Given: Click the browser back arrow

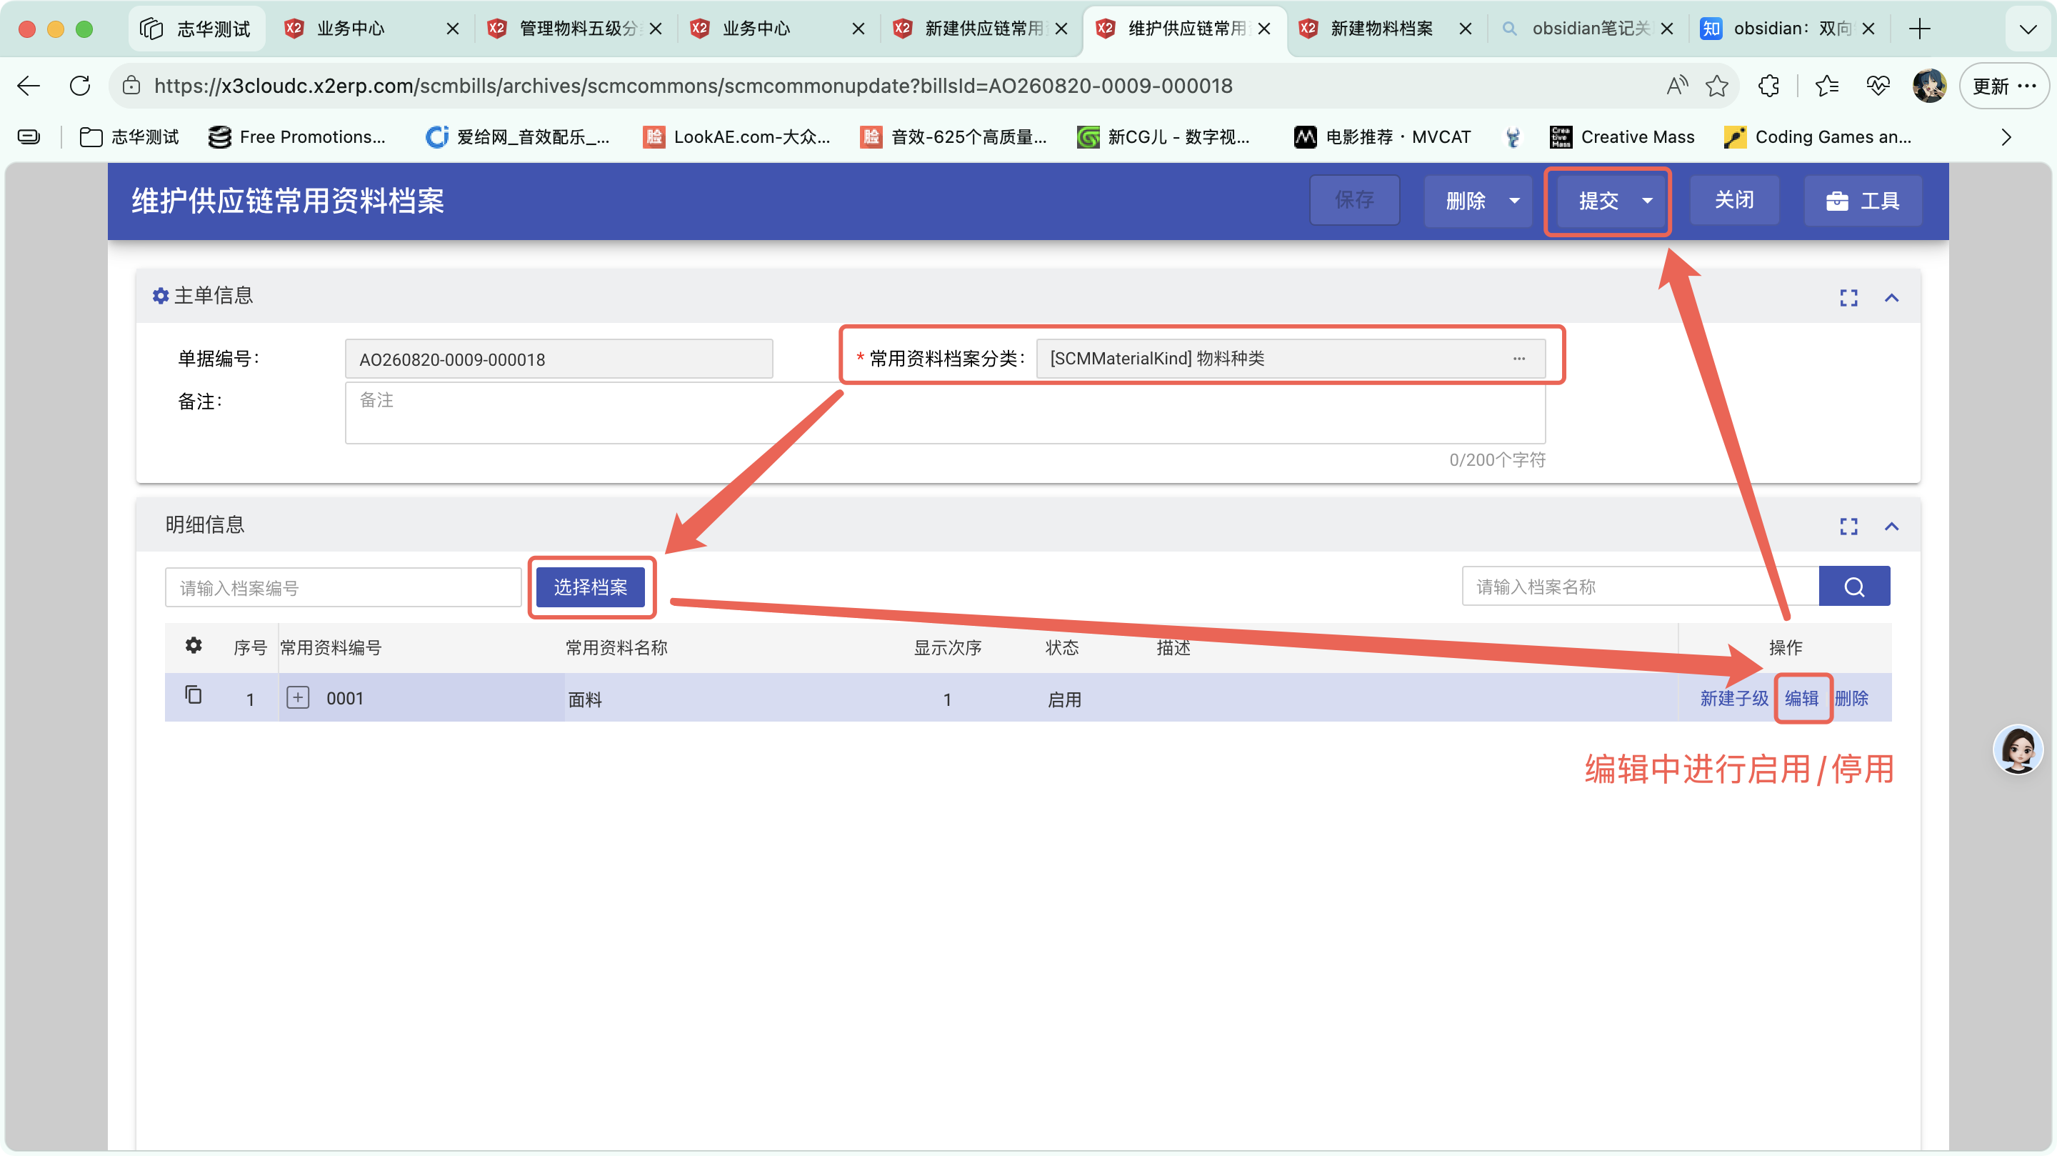Looking at the screenshot, I should tap(29, 86).
